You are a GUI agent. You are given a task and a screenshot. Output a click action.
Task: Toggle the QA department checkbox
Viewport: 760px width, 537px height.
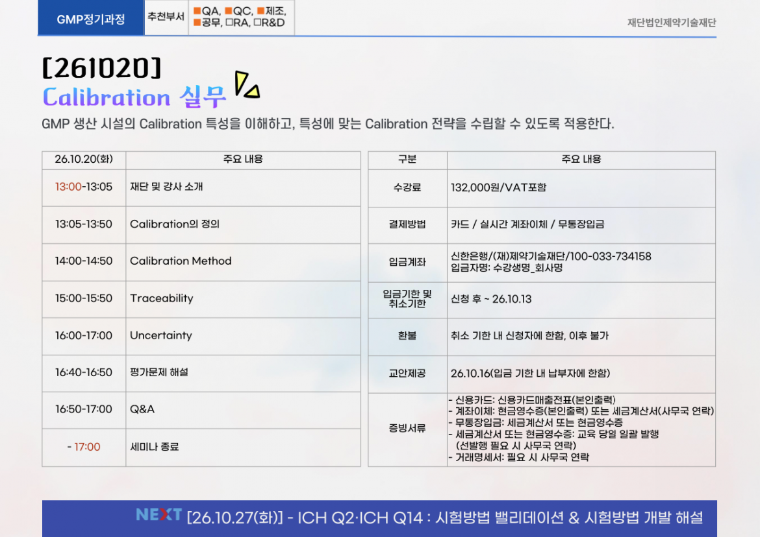[x=197, y=11]
